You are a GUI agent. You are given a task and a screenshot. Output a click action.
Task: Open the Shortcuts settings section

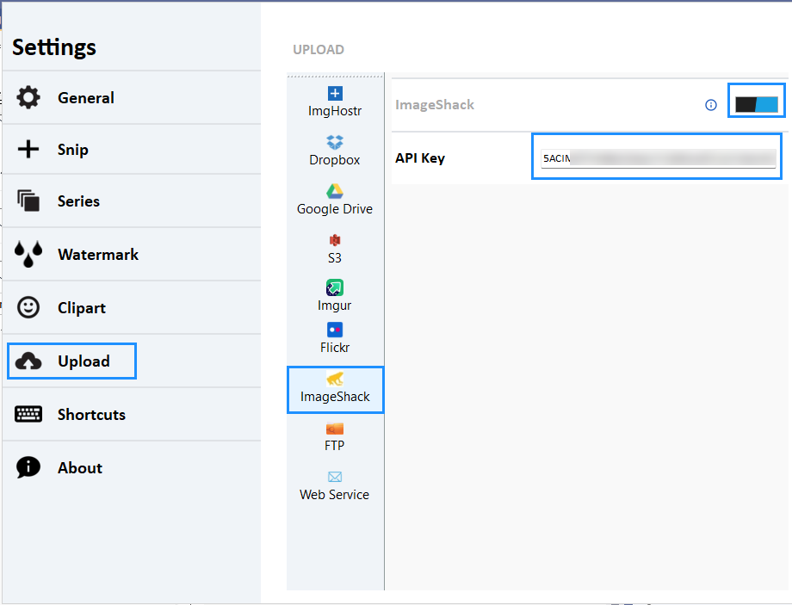pyautogui.click(x=132, y=415)
